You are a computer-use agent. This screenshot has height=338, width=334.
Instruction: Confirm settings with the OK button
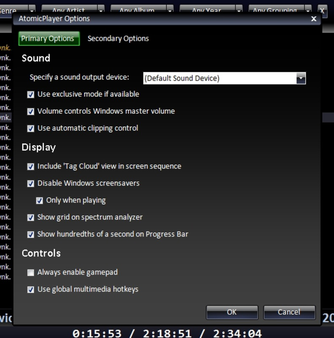pyautogui.click(x=232, y=312)
